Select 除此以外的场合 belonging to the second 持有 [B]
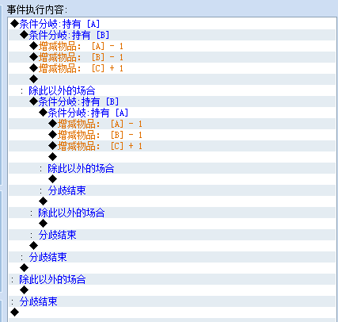Viewport: 338px width, 322px height. [x=172, y=213]
